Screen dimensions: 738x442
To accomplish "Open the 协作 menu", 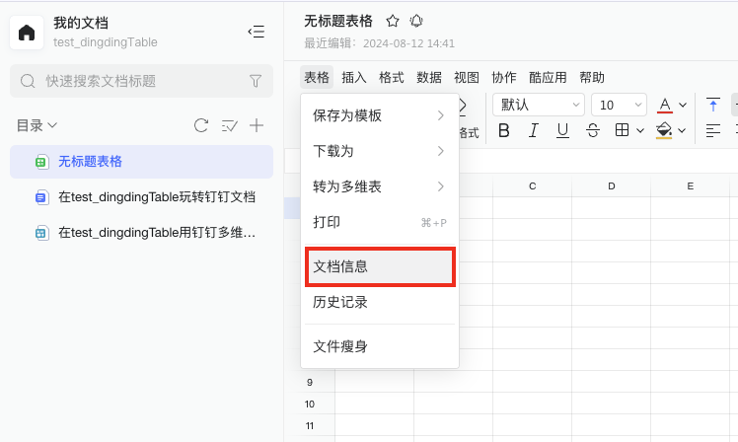I will tap(504, 77).
